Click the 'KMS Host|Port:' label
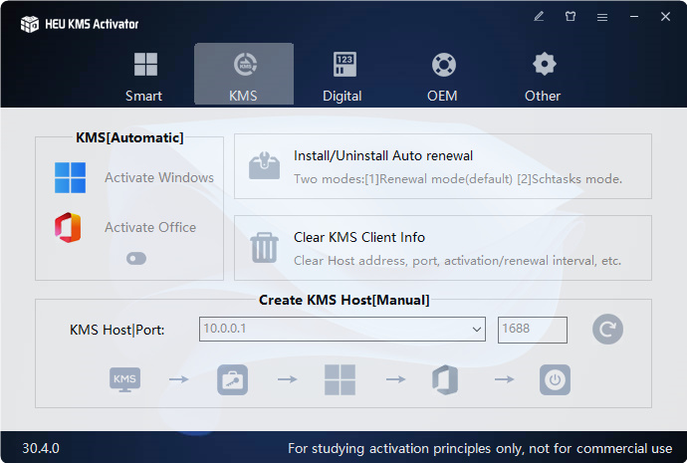 coord(116,330)
